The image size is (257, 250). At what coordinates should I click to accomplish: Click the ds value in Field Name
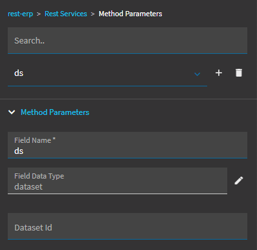click(x=19, y=151)
